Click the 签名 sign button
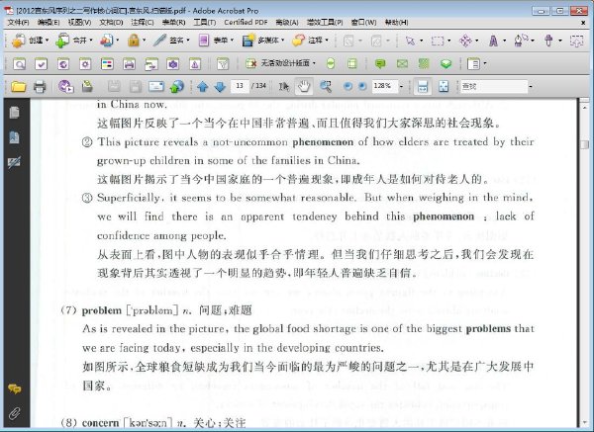594x432 pixels. [168, 41]
